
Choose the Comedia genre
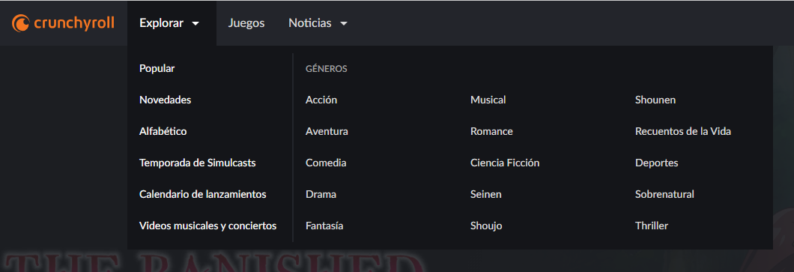pyautogui.click(x=326, y=163)
